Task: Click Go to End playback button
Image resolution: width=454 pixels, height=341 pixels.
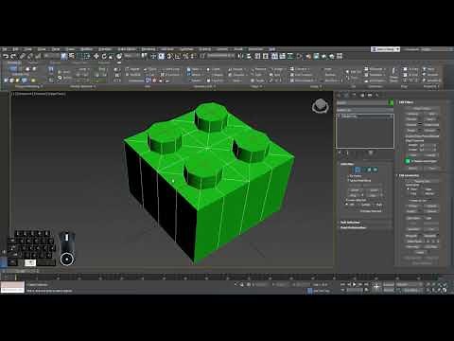Action: coord(367,284)
